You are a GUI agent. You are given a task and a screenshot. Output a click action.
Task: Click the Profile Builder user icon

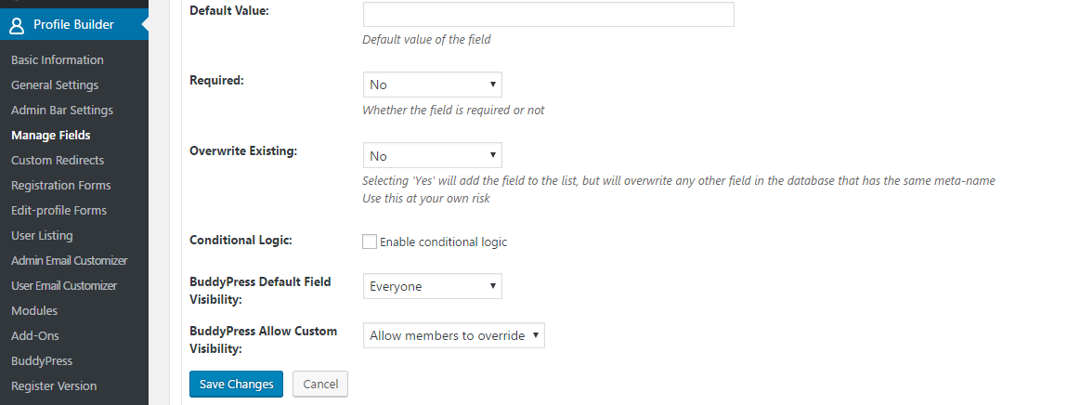pyautogui.click(x=17, y=25)
